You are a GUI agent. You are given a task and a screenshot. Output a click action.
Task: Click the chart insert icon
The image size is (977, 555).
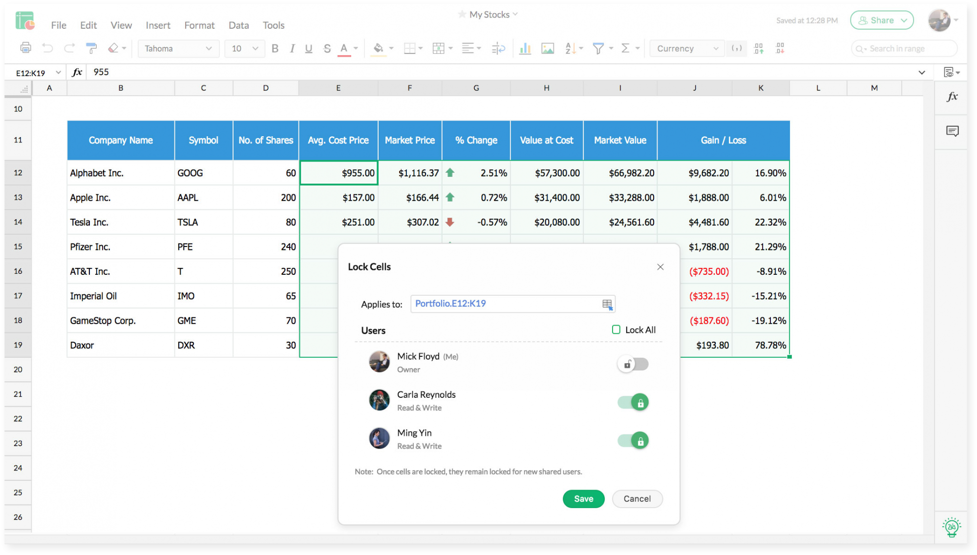click(526, 48)
